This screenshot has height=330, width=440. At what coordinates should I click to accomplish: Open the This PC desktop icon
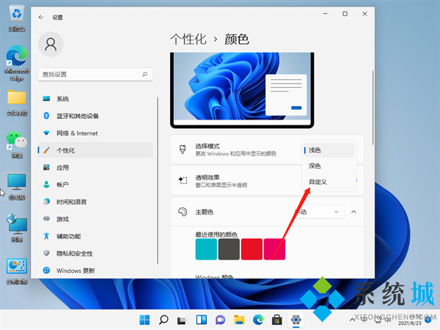coord(17,186)
